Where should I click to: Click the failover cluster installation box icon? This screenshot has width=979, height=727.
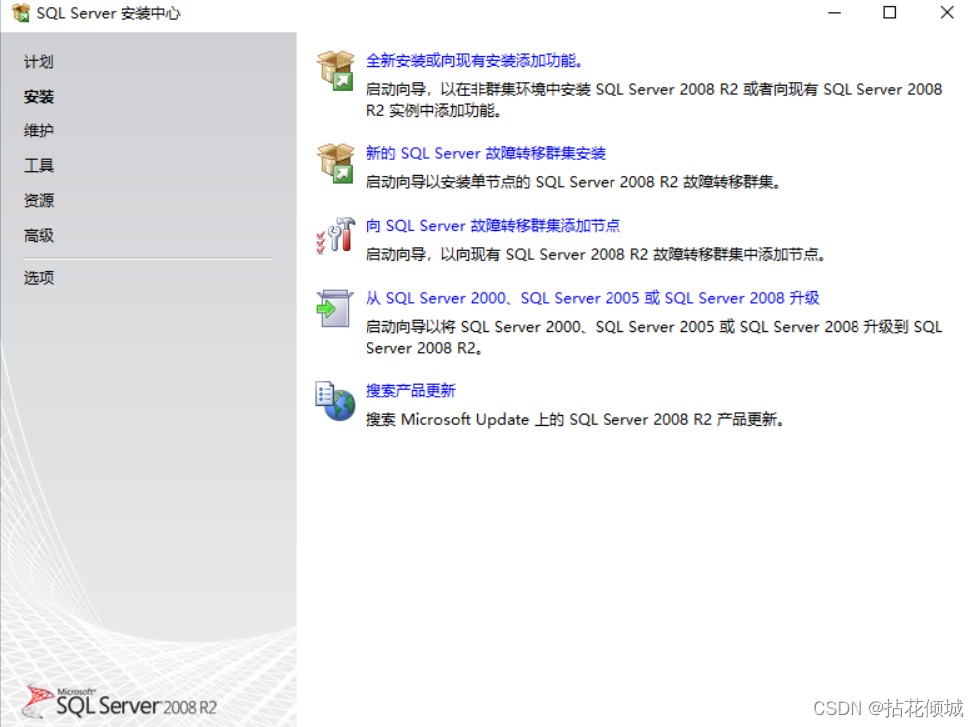[336, 163]
